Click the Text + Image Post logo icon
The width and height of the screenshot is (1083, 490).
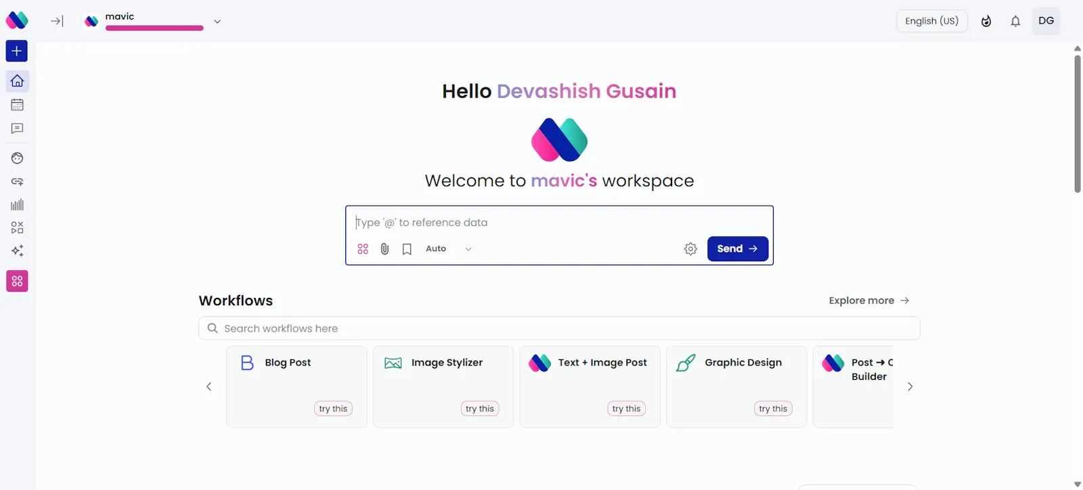point(540,363)
